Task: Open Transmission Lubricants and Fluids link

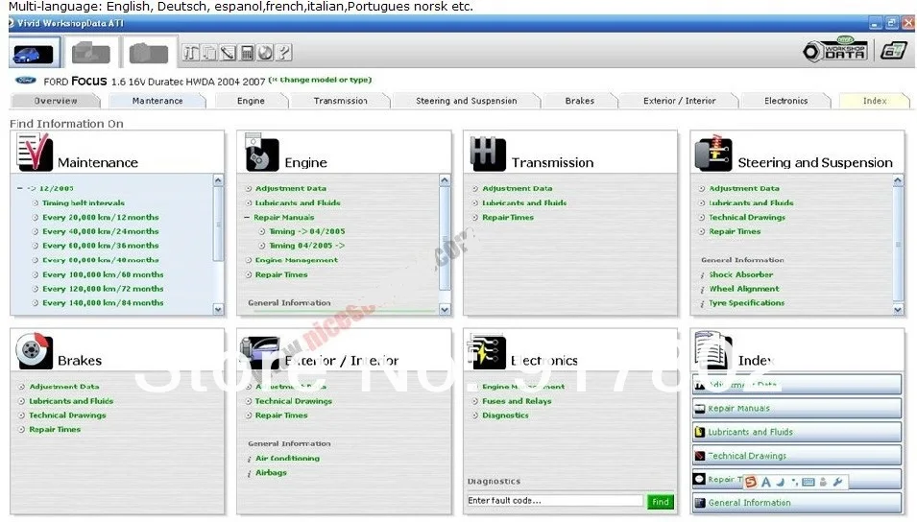Action: (524, 202)
